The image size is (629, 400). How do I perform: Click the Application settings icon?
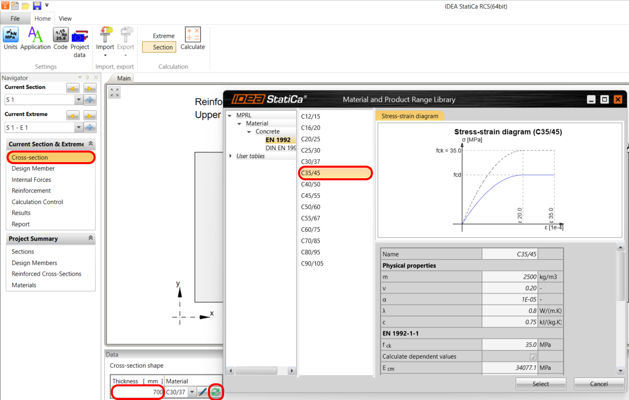coord(35,39)
